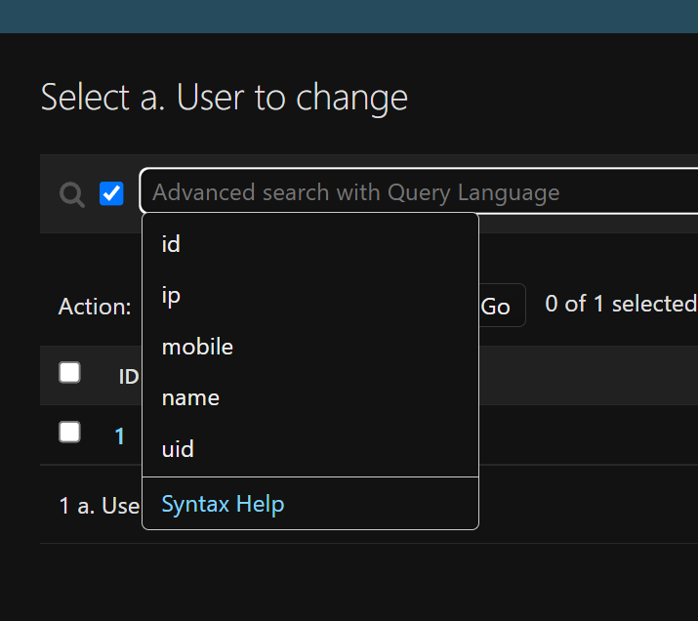
Task: Click the "1 a. User" result count text
Action: coord(100,506)
